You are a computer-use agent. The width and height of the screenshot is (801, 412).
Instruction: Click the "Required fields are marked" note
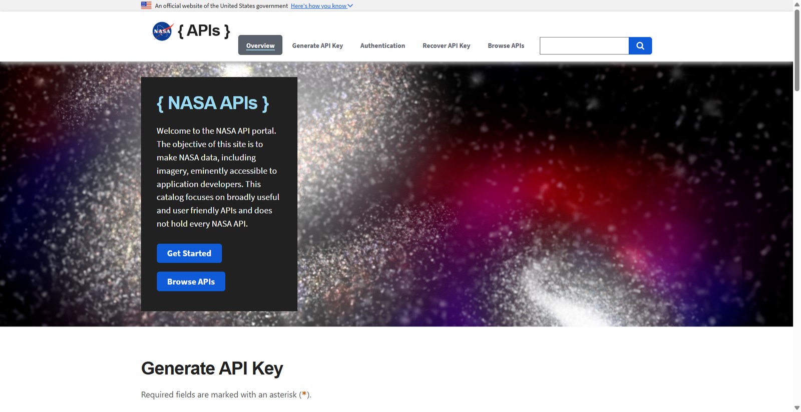coord(226,394)
